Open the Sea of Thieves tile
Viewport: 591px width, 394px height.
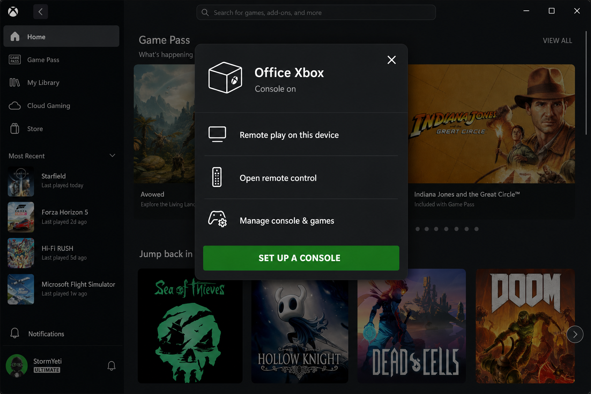[190, 326]
